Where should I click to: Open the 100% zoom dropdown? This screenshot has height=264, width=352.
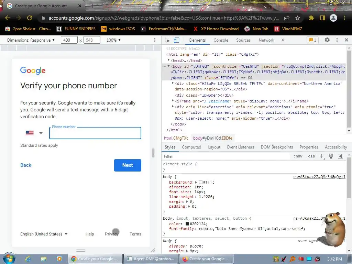click(x=113, y=40)
